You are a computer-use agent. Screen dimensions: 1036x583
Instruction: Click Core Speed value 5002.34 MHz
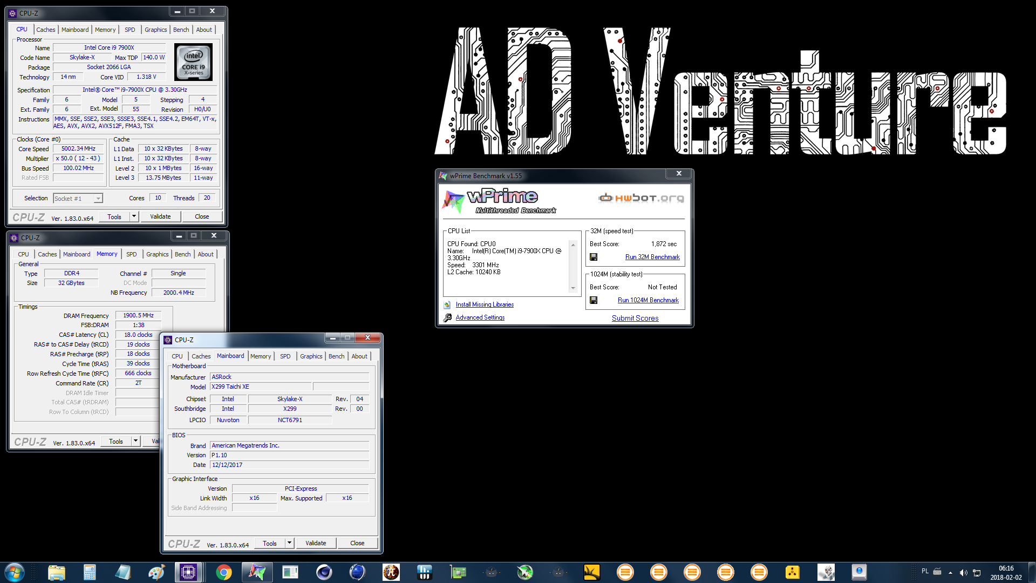coord(78,149)
